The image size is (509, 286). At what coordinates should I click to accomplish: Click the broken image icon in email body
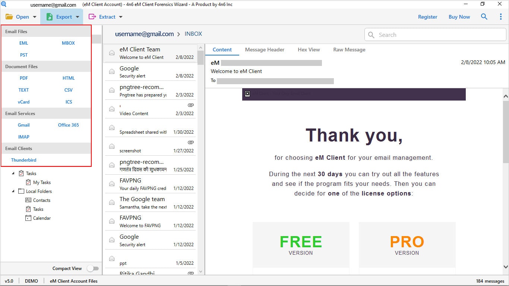[x=247, y=93]
